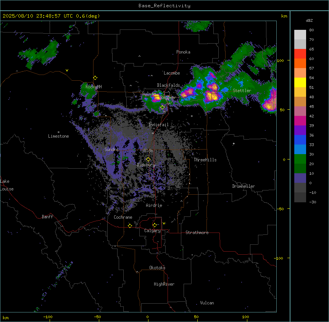Click the Limestone label
Viewport: 329px width, 322px height.
pos(58,136)
